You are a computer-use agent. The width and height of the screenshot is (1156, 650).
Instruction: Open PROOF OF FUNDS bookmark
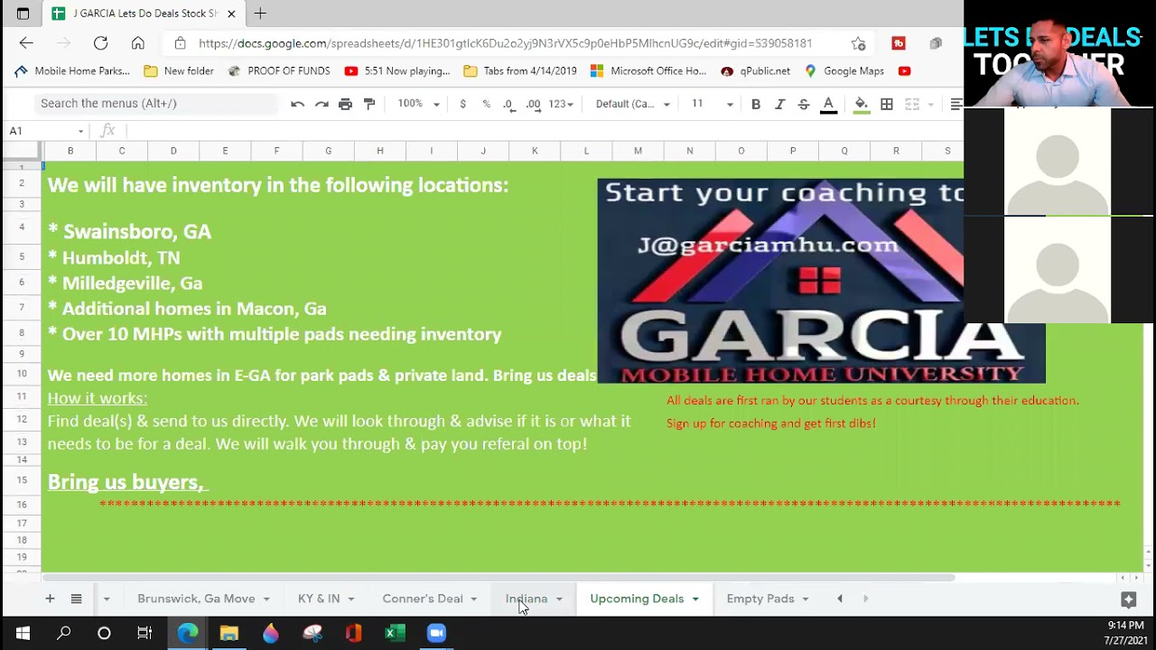pos(279,70)
